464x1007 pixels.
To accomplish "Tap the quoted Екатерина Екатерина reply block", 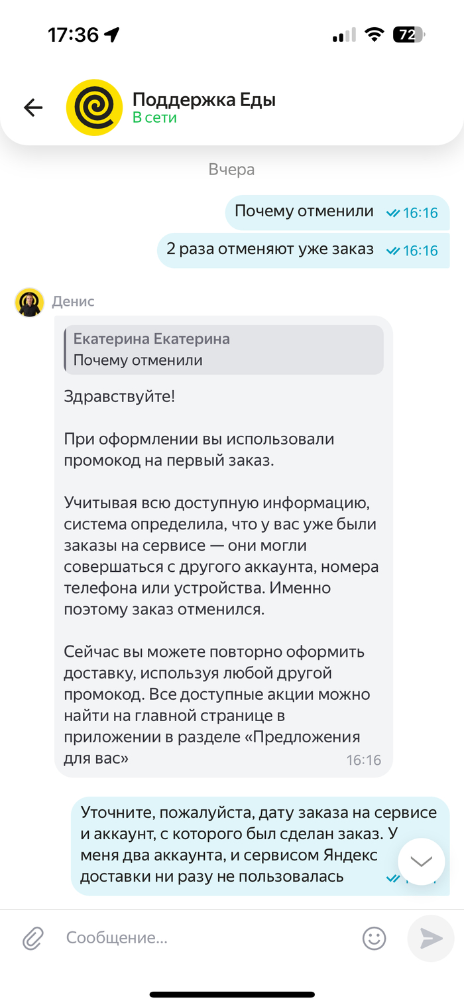I will coord(223,350).
